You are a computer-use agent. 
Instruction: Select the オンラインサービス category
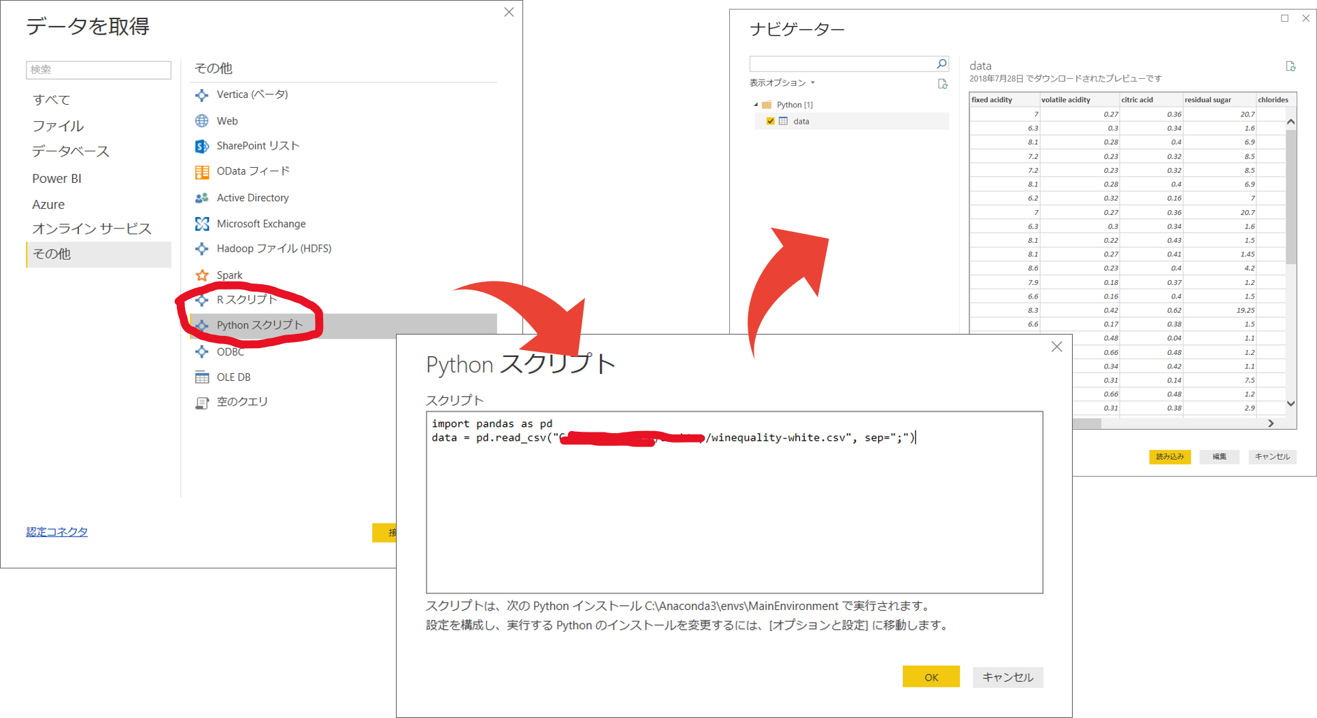coord(93,228)
